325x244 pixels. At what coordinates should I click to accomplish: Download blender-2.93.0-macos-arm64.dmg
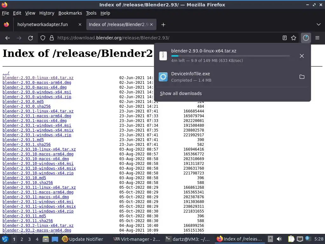click(x=37, y=83)
